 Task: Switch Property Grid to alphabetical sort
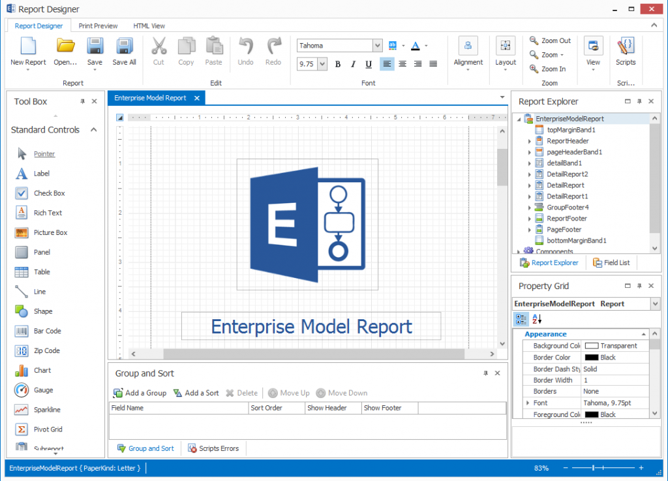pyautogui.click(x=537, y=318)
